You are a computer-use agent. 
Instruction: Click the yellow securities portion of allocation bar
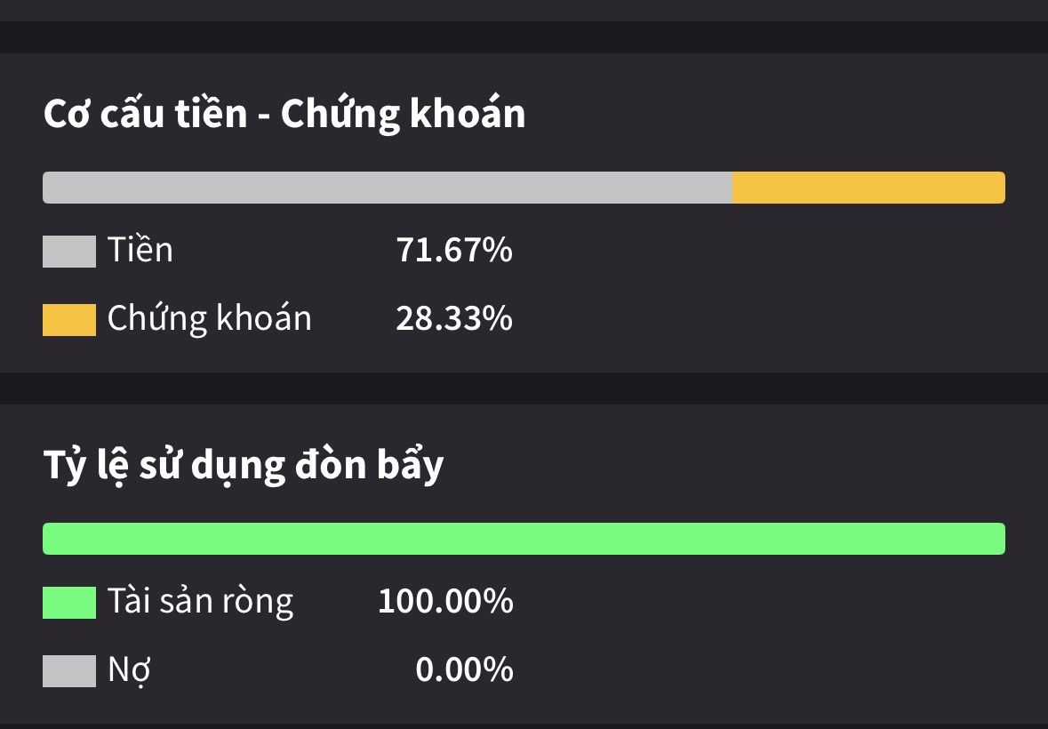(868, 187)
